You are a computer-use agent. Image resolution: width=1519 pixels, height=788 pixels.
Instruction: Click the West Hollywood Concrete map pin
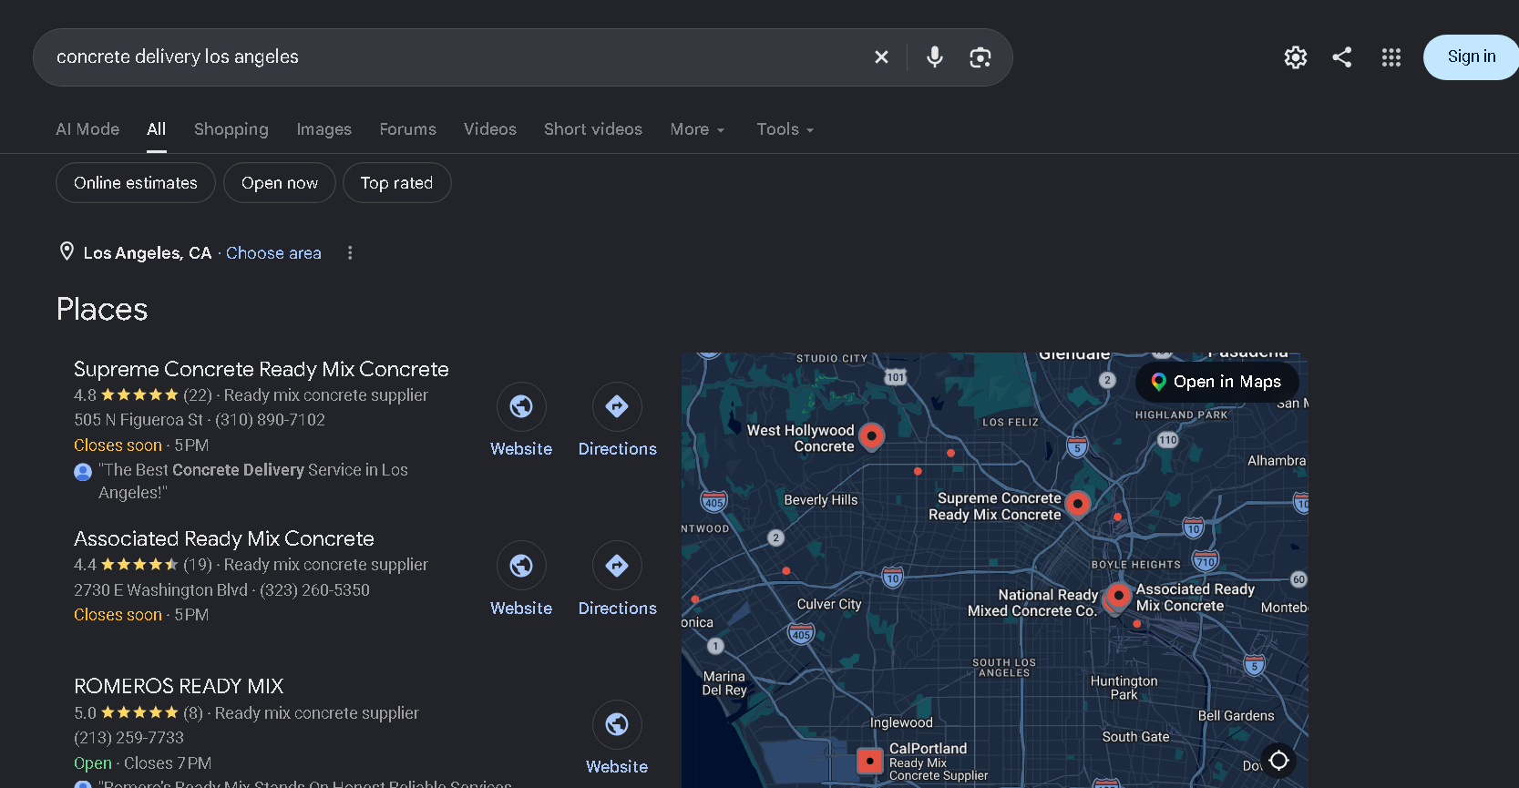coord(872,436)
